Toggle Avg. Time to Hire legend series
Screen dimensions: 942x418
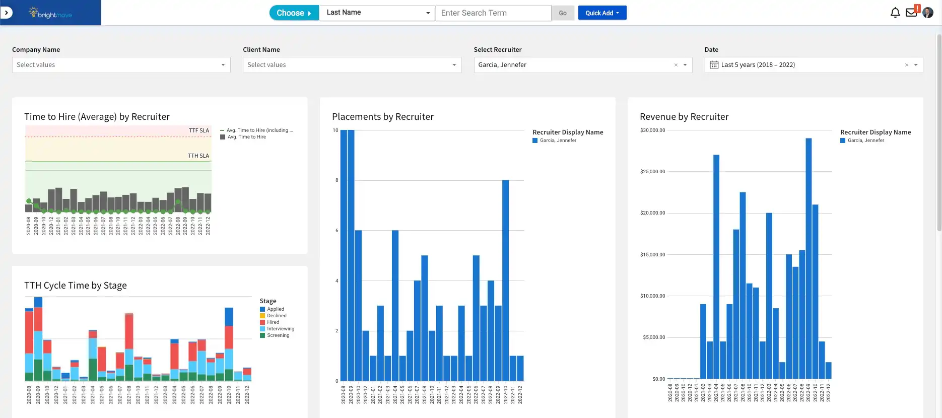pyautogui.click(x=246, y=137)
